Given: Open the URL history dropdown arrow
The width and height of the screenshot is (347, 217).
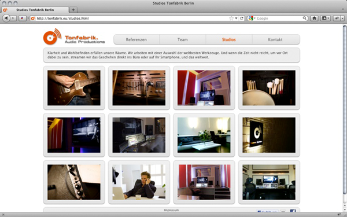Looking at the screenshot, I should (236, 19).
